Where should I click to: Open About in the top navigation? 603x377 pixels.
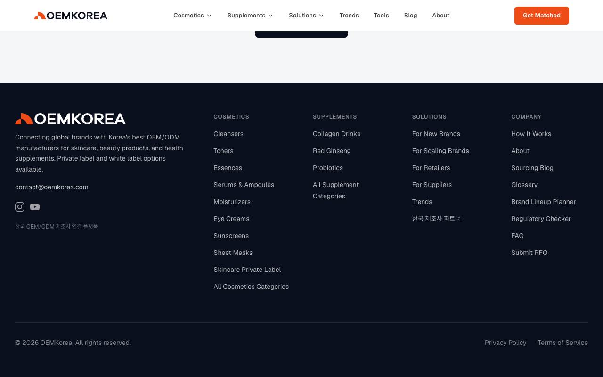point(440,16)
